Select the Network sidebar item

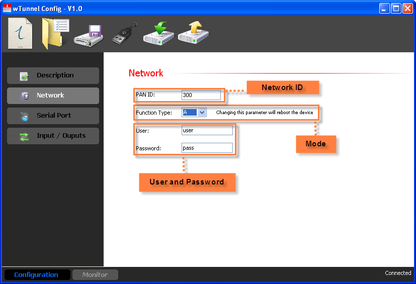point(53,96)
